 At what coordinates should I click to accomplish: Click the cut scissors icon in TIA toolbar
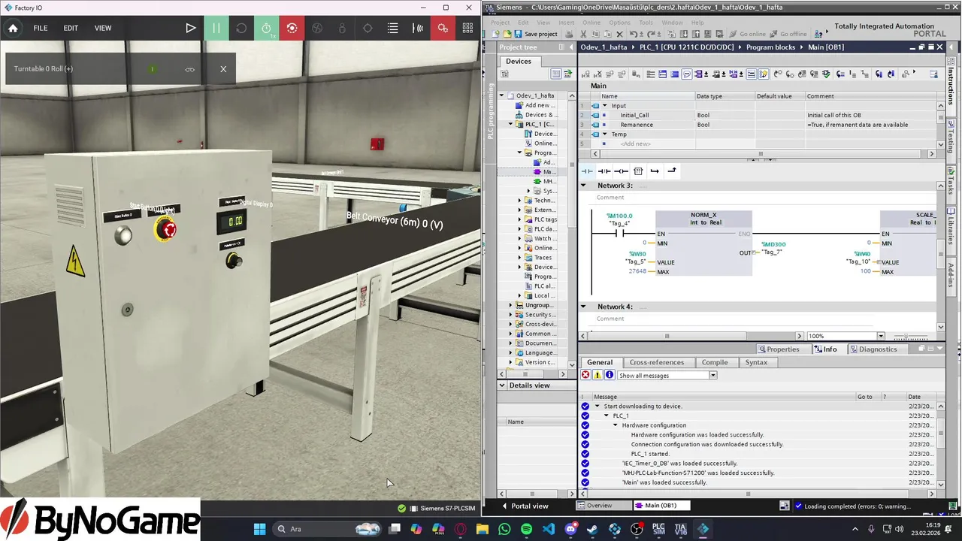(584, 34)
